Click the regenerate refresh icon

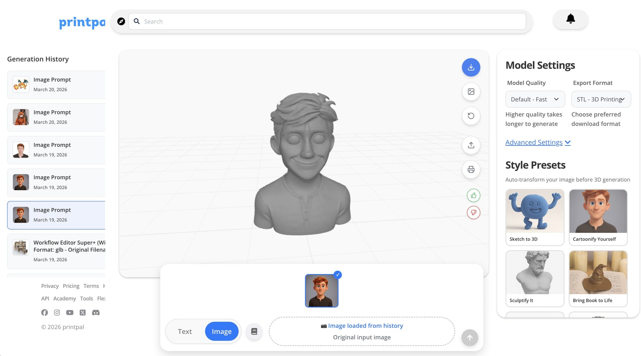471,116
